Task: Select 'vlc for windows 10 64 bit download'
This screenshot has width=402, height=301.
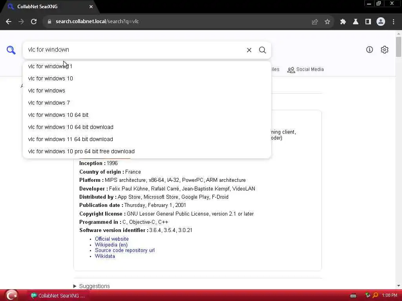Action: click(x=147, y=127)
